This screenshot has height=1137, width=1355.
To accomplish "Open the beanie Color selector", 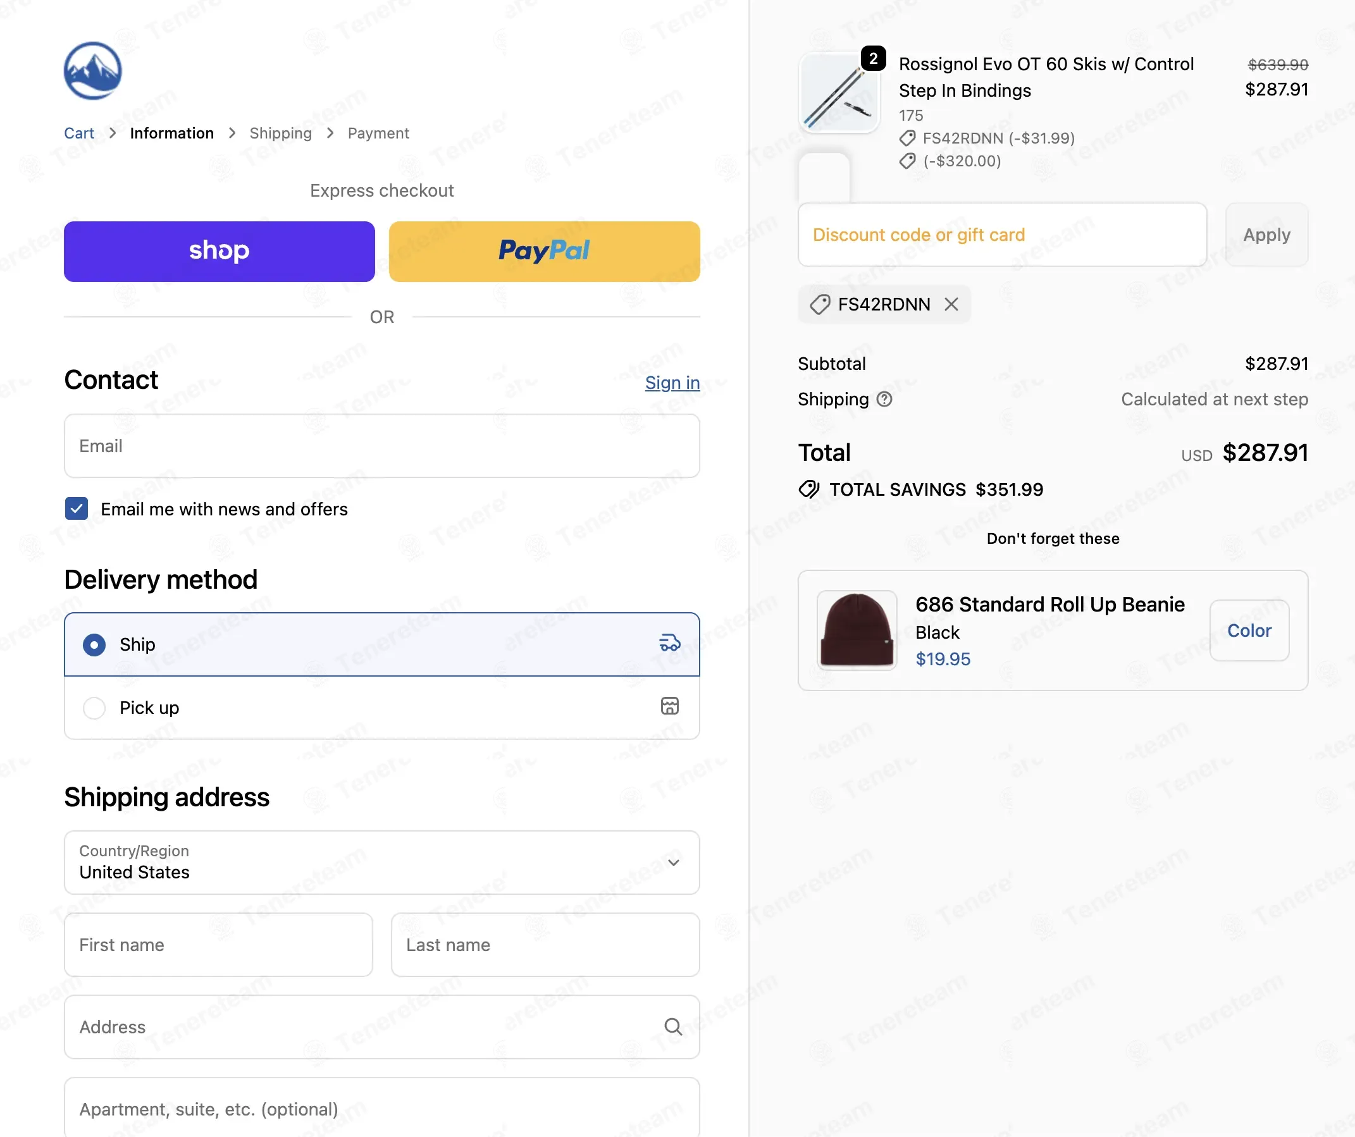I will 1249,630.
